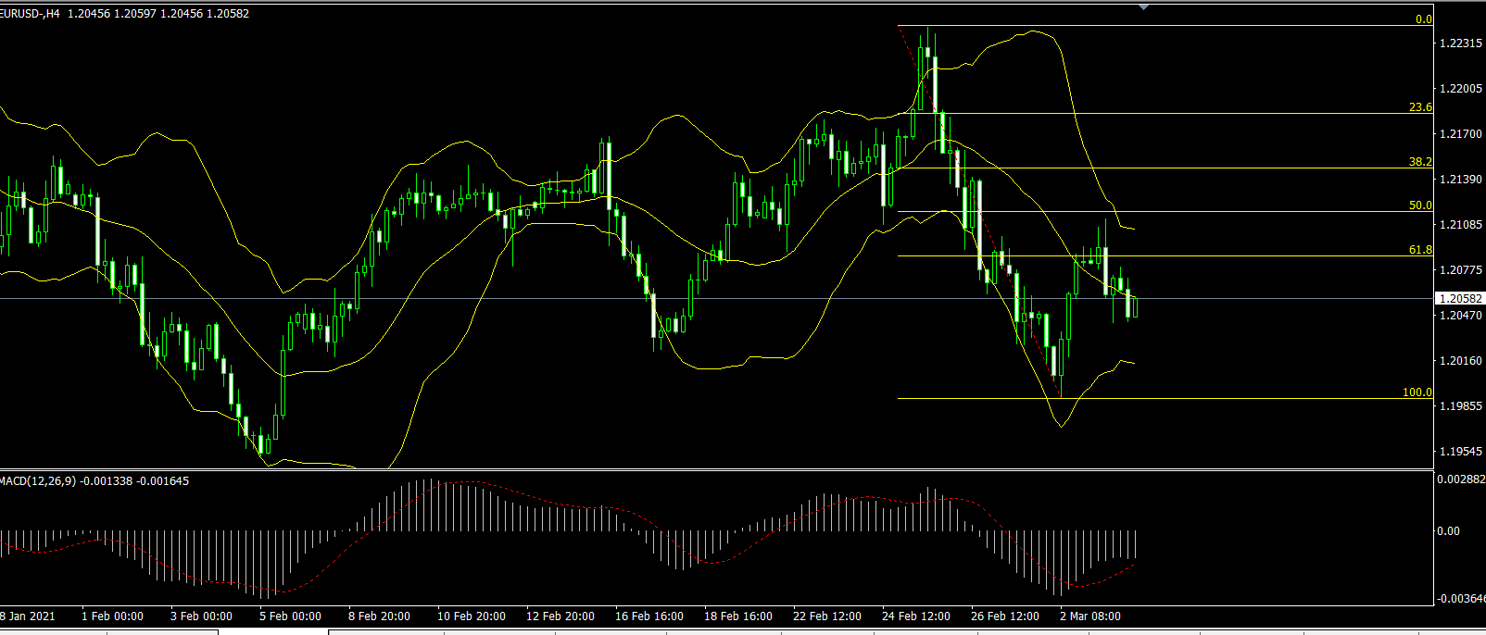Click the 3 Feb 00:00 time label
The width and height of the screenshot is (1486, 635).
point(202,616)
